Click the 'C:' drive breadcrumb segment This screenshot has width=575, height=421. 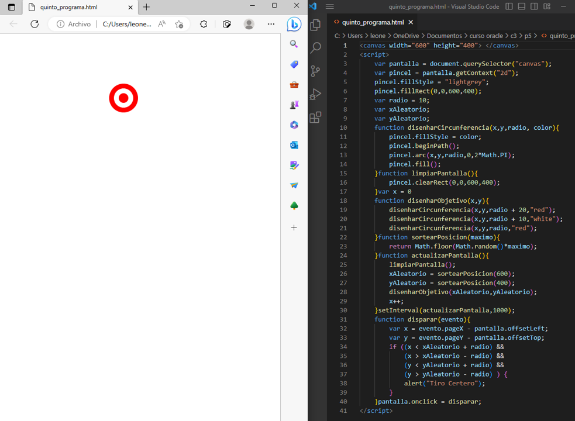click(x=337, y=36)
